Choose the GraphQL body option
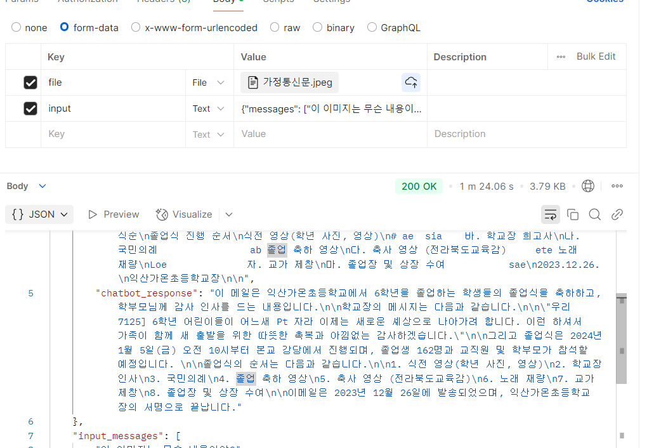The image size is (654, 448). tap(372, 27)
